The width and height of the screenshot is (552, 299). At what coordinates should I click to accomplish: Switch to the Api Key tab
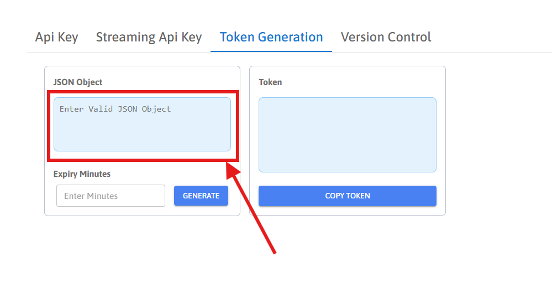point(56,38)
